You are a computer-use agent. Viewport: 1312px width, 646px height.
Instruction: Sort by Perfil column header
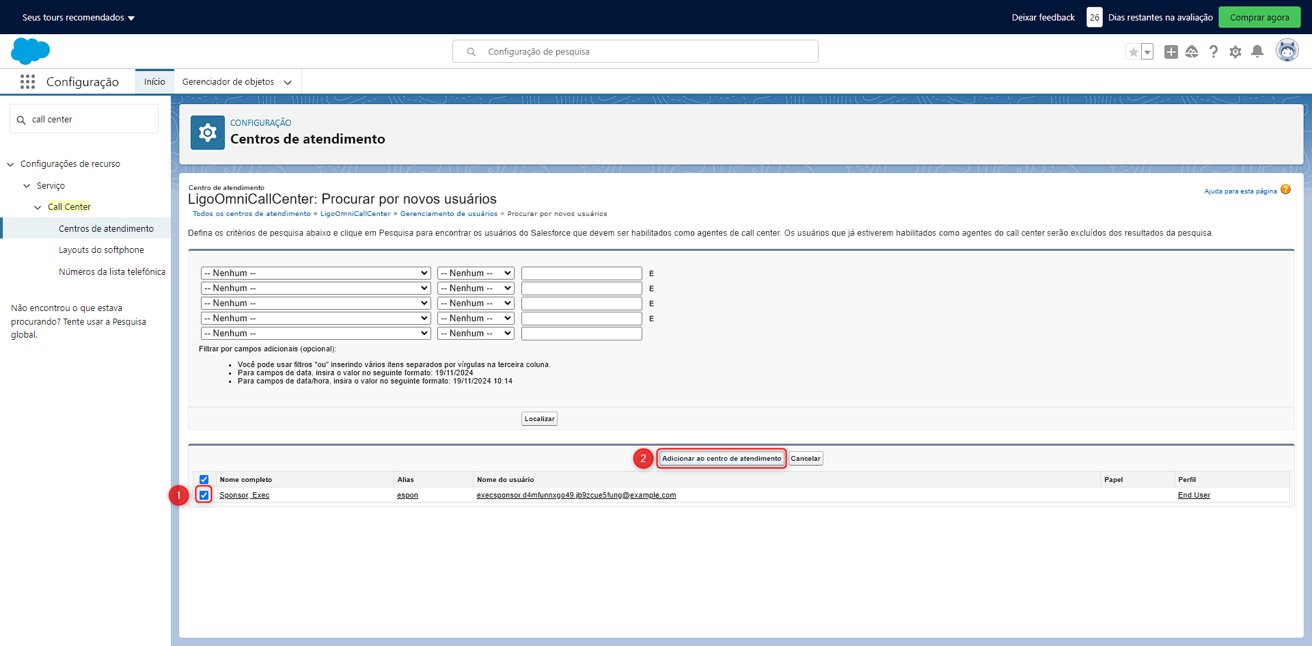pos(1187,480)
